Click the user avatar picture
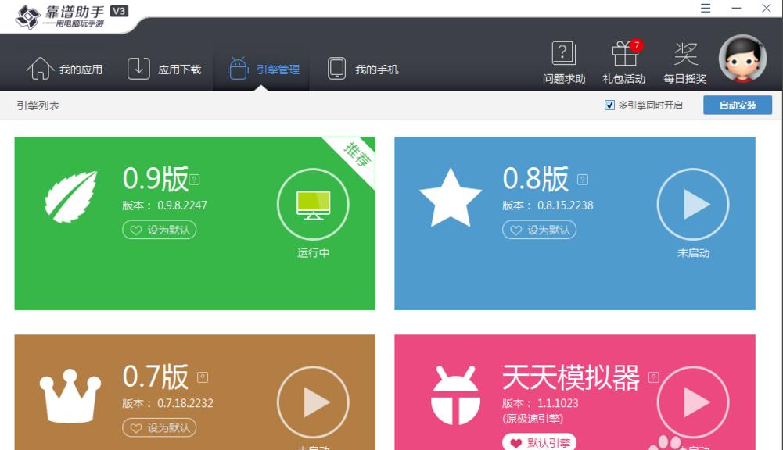The width and height of the screenshot is (783, 450). 742,59
